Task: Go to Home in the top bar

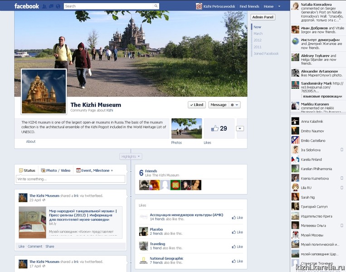Action: click(x=268, y=6)
